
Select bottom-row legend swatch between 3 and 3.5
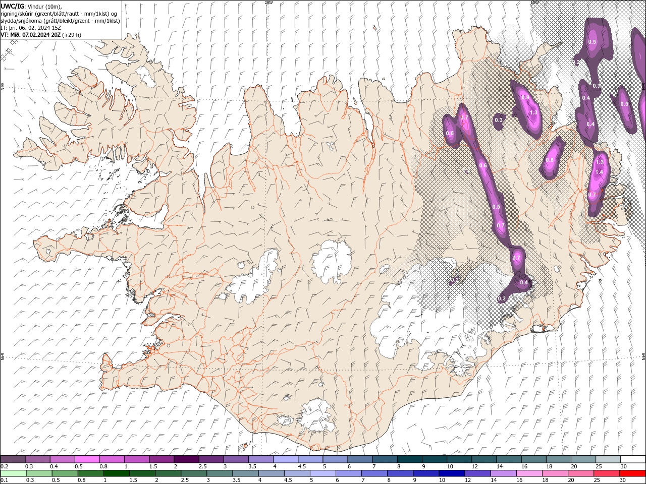220,473
